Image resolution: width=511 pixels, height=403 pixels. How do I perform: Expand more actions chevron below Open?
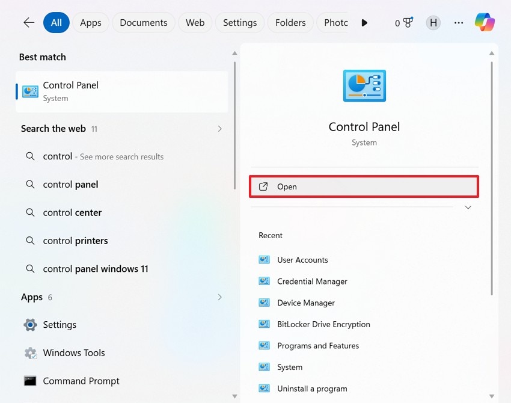pos(468,208)
